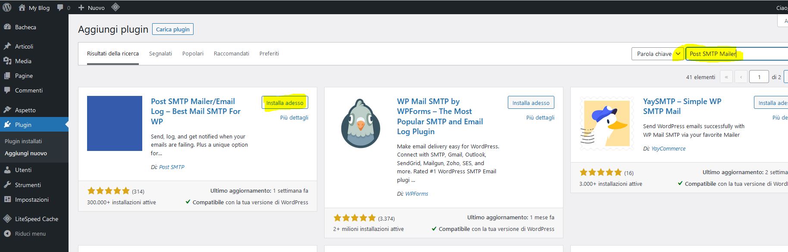This screenshot has height=252, width=788.
Task: Open the Bacheca menu item
Action: (34, 27)
